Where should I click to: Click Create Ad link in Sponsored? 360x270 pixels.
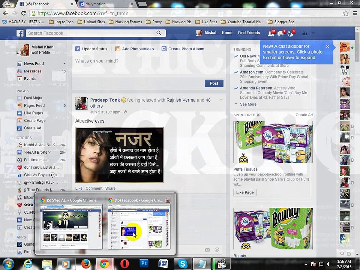(x=304, y=115)
